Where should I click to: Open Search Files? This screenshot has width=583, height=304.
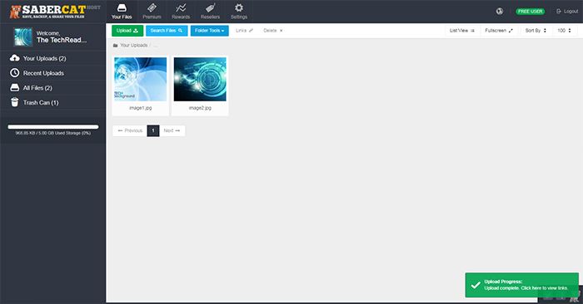[x=167, y=31]
